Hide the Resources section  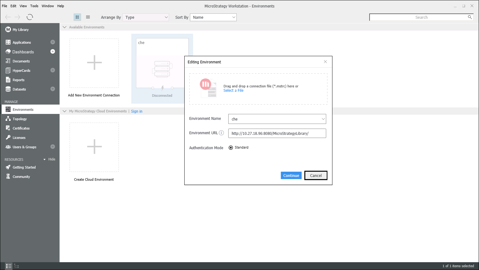pyautogui.click(x=49, y=159)
